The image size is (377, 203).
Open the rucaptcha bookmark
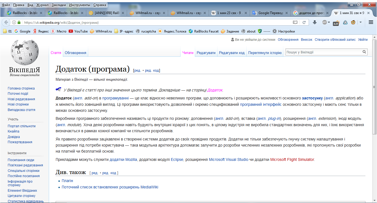(x=146, y=31)
